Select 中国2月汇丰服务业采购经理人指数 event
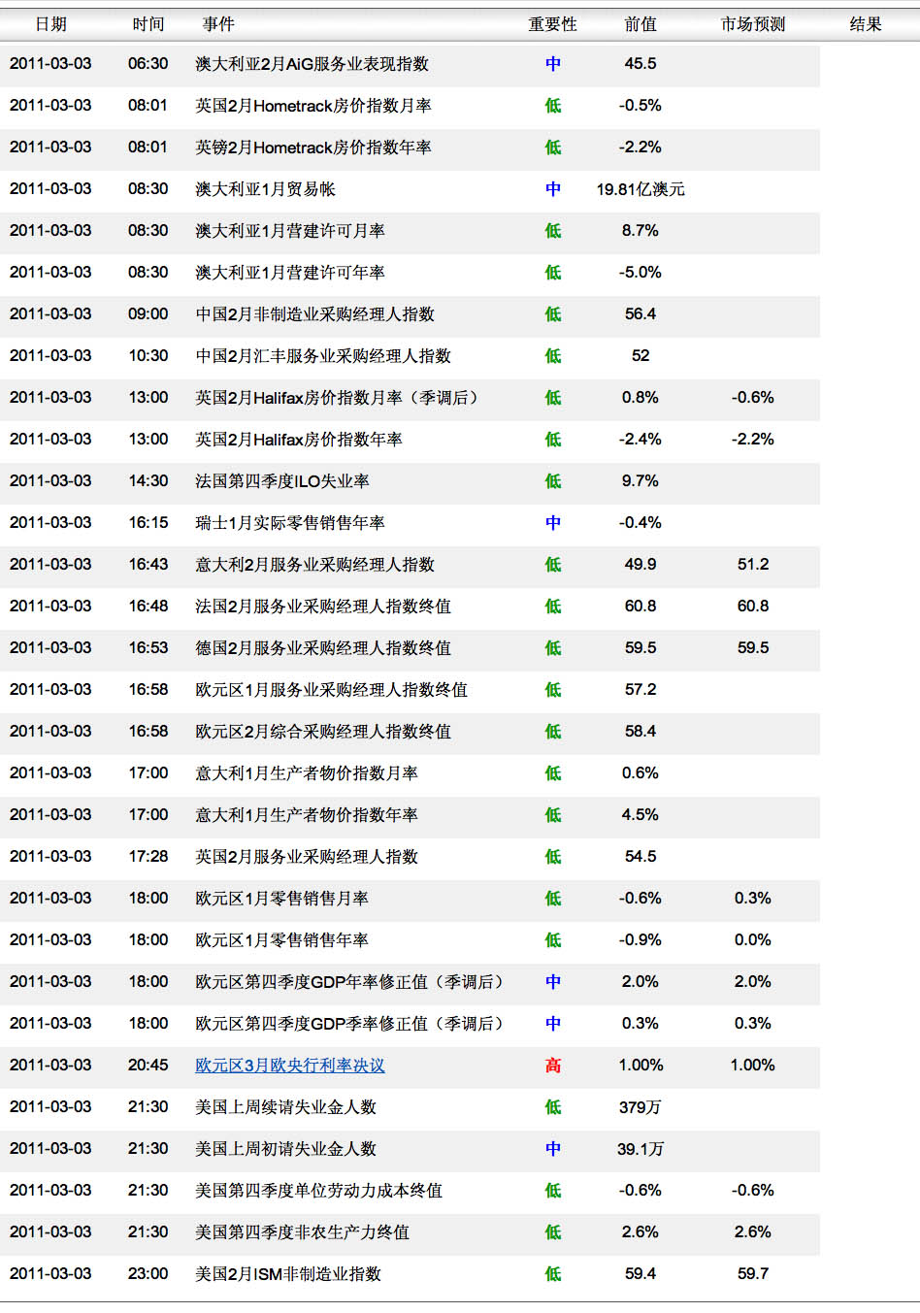This screenshot has height=1313, width=920. [x=323, y=356]
